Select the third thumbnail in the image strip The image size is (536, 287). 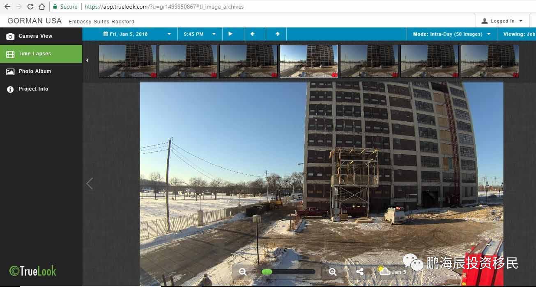pos(248,61)
